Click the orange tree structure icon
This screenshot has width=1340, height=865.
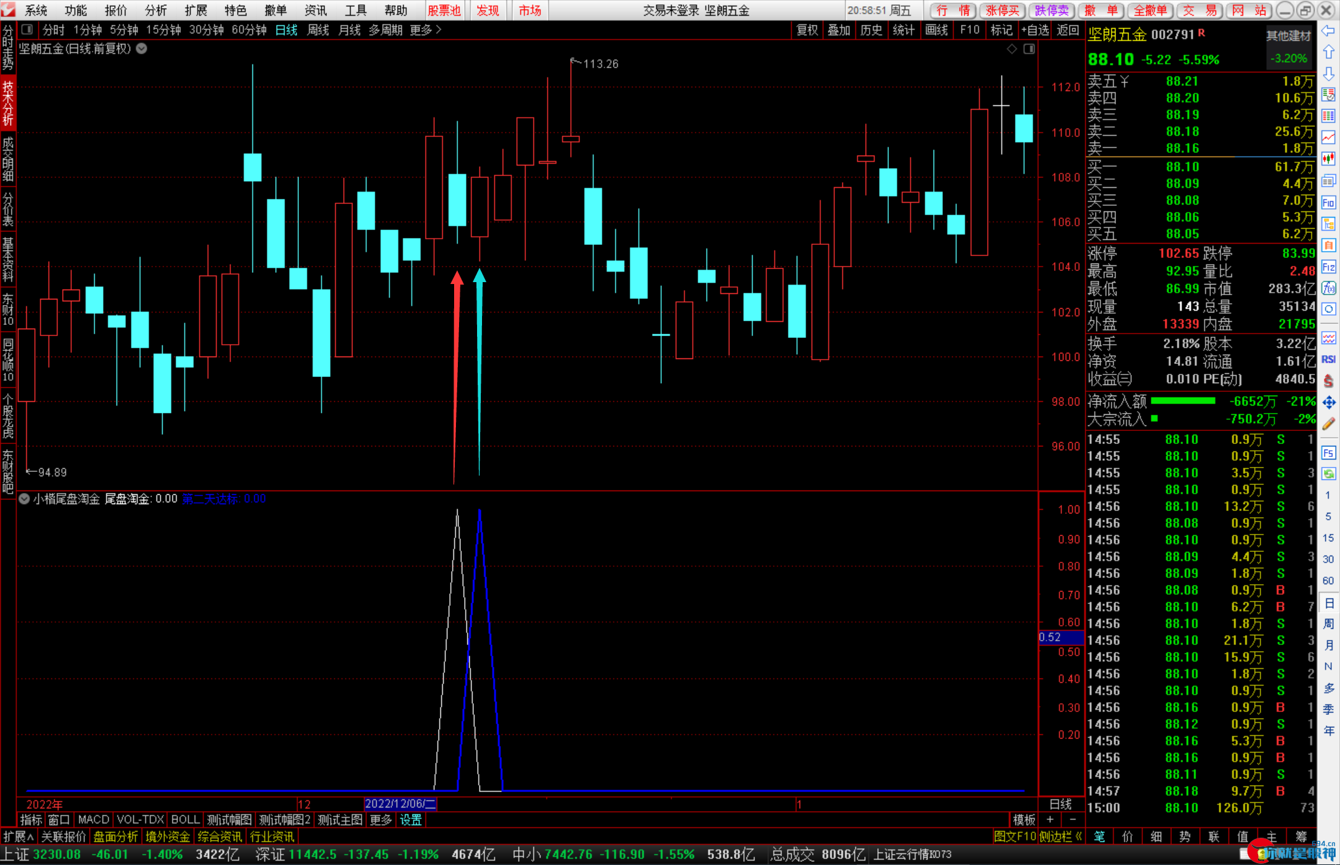tap(1328, 223)
